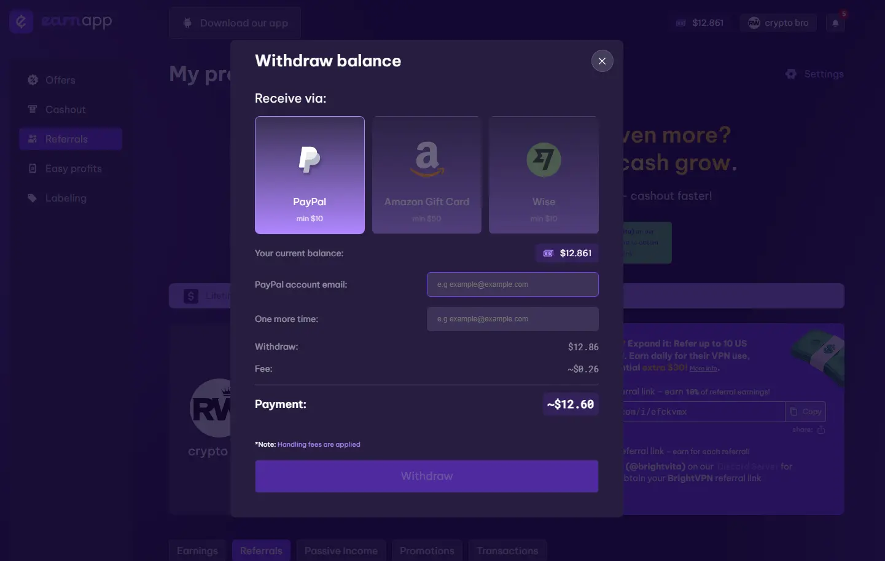
Task: Click the Android icon in Download button
Action: point(187,23)
